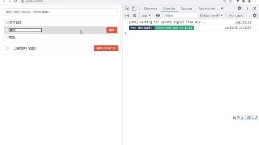Clear the console output
Viewport: 259px width, 145px height.
[x=134, y=15]
